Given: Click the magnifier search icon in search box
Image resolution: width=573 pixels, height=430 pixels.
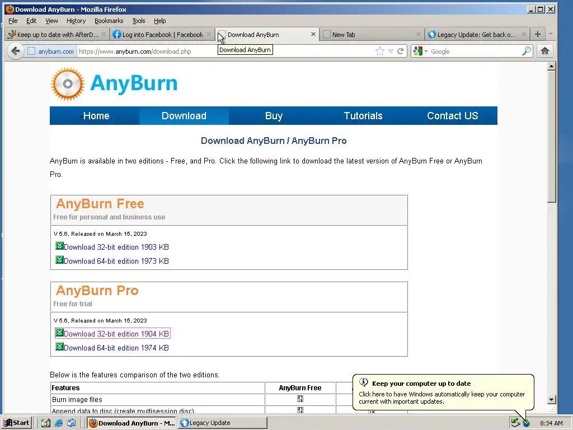Looking at the screenshot, I should (526, 51).
